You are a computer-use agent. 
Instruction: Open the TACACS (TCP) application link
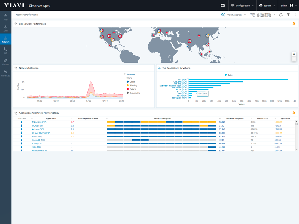[x=37, y=126]
